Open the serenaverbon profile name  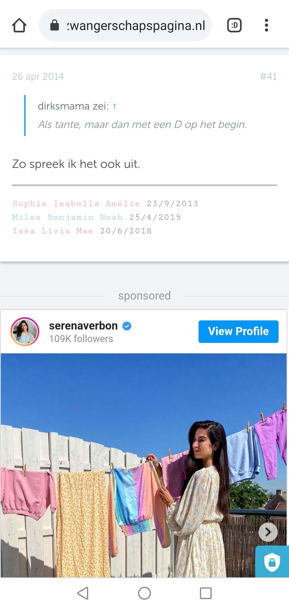pyautogui.click(x=83, y=326)
